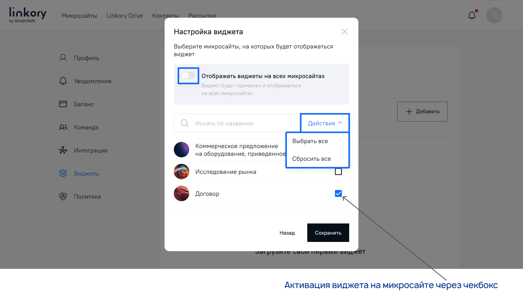Click the Сохранить button
Viewport: 523px width, 300px height.
tap(328, 233)
